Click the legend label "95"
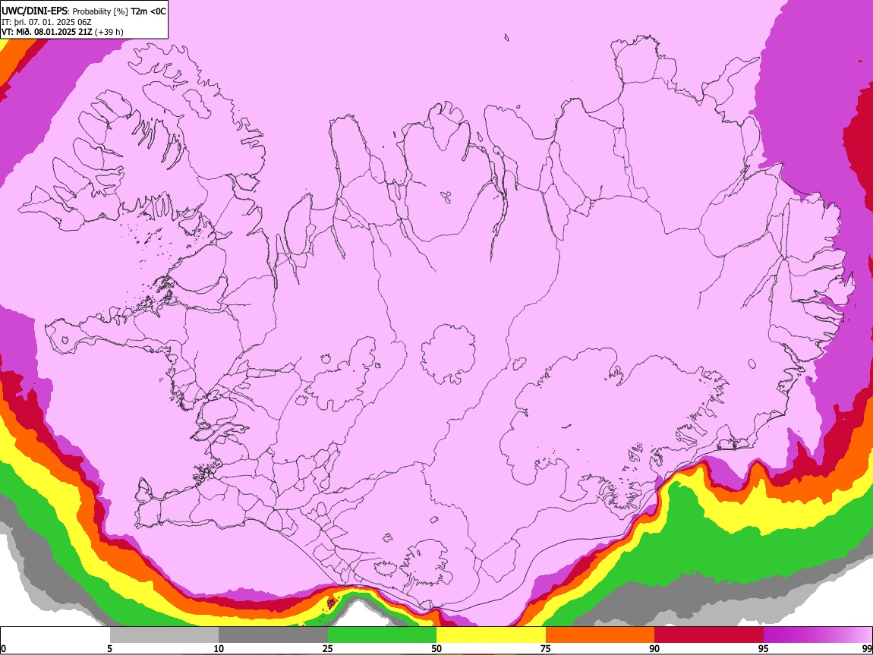The width and height of the screenshot is (873, 655). 764,648
